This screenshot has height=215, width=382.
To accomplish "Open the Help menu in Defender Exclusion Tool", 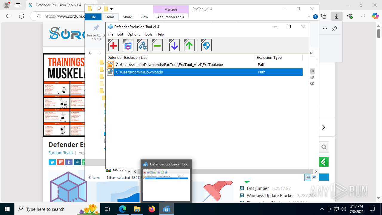I will [160, 34].
